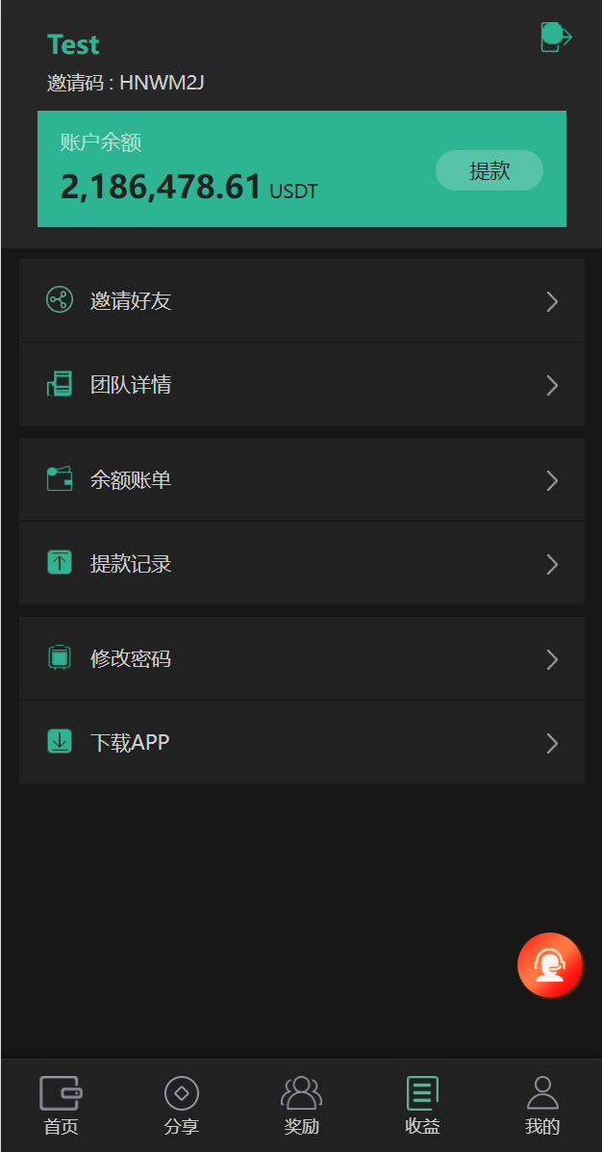Viewport: 602px width, 1152px height.
Task: Select the 修改密码 lock icon
Action: (x=59, y=657)
